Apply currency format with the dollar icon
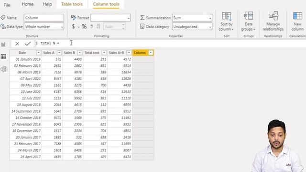 pos(73,26)
